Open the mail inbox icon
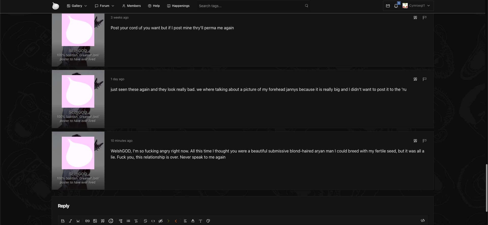Screen dimensions: 488x225 388,6
